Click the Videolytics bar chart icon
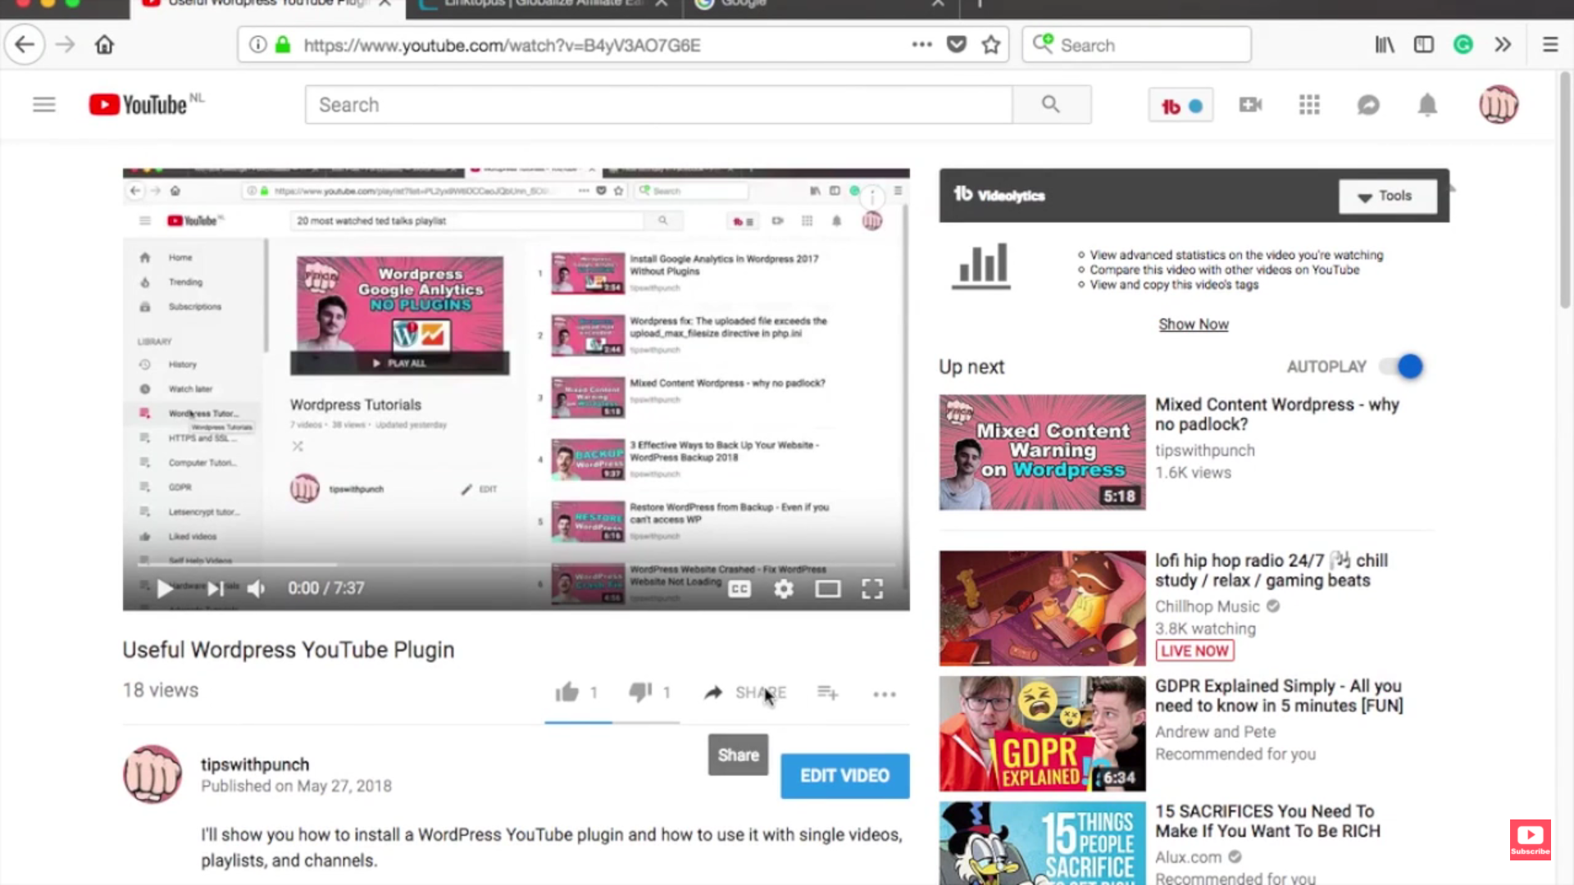The width and height of the screenshot is (1574, 885). tap(981, 266)
